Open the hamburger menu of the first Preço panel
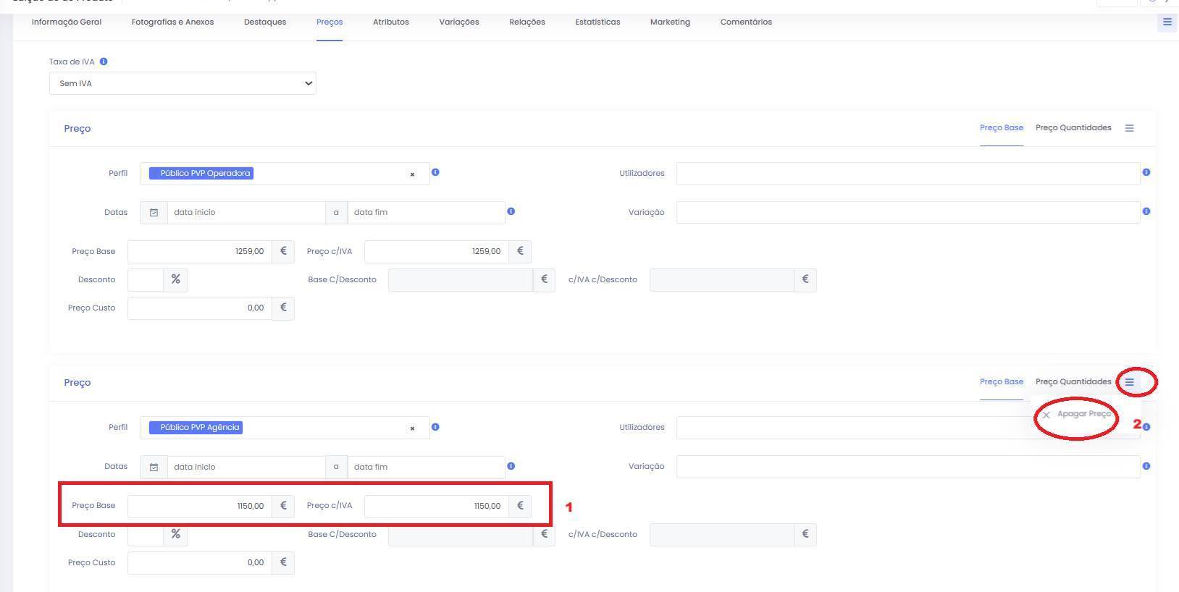 [1129, 128]
